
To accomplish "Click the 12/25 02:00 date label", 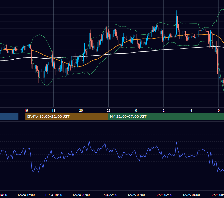I will 164,195.
